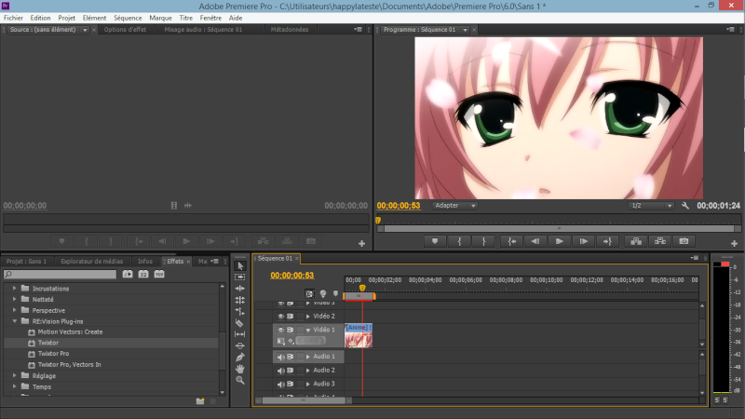Click timeline timecode 00:00:00:53
Screen dimensions: 745x419
pos(292,276)
